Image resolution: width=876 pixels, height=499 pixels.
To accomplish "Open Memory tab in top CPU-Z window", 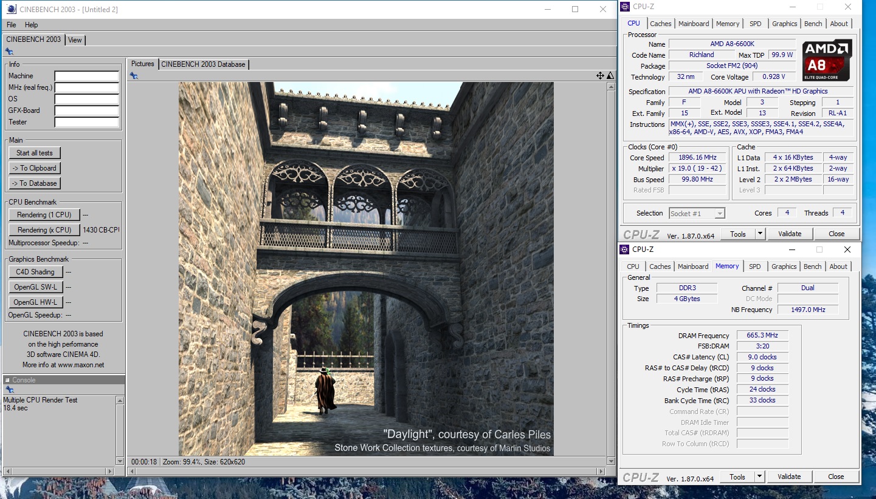I will pyautogui.click(x=728, y=24).
